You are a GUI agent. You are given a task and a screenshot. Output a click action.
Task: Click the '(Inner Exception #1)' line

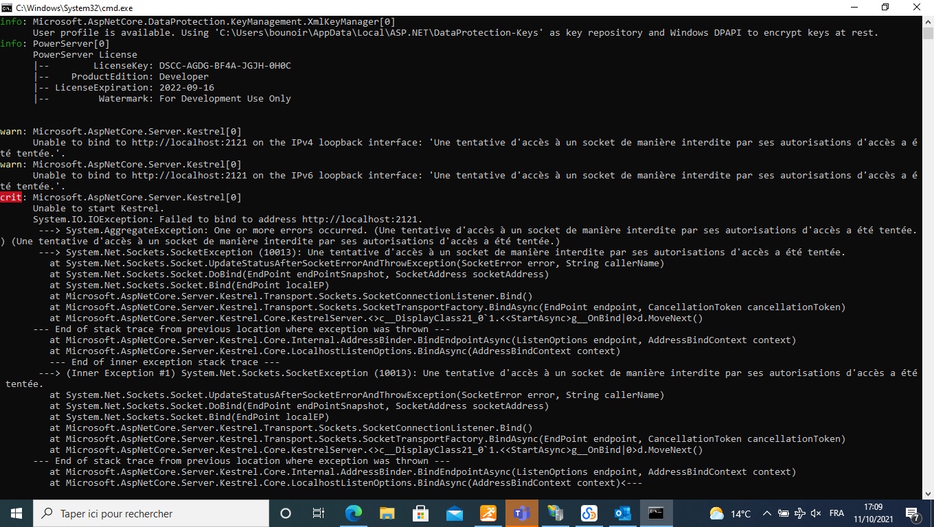(x=478, y=373)
